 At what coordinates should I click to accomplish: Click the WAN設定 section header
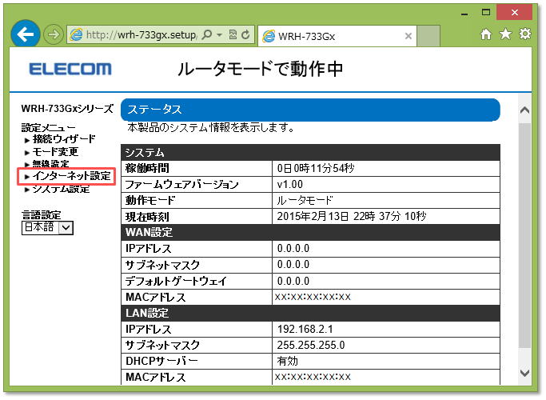[310, 233]
